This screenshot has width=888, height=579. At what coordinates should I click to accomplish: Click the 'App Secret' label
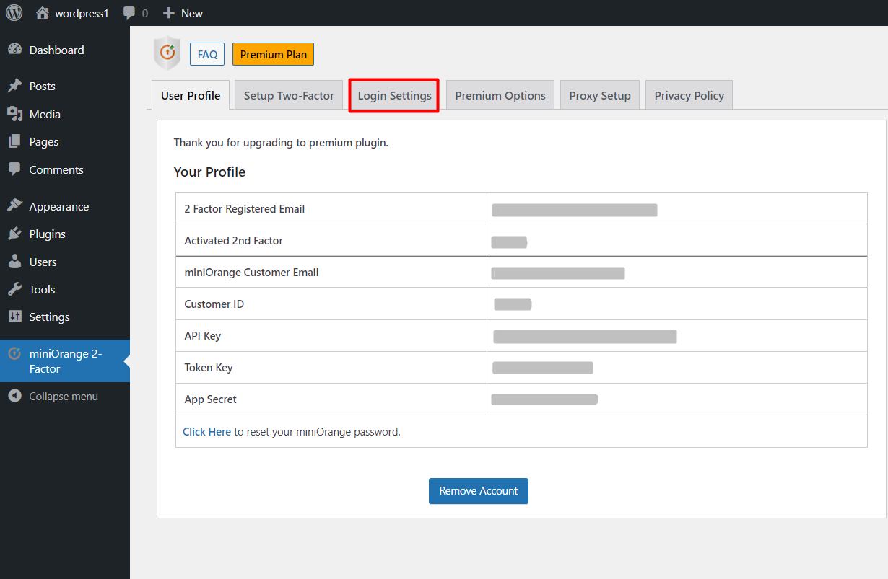click(x=211, y=399)
